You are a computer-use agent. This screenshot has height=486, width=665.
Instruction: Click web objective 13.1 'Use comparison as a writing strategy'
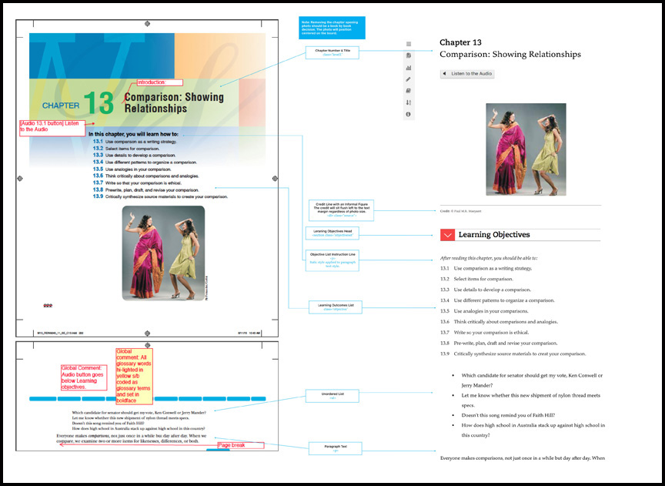click(486, 269)
